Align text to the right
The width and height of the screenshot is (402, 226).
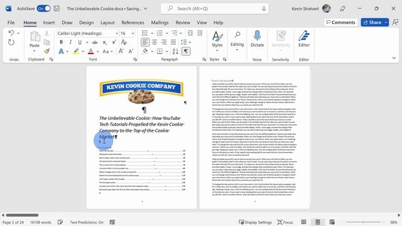[x=164, y=42]
